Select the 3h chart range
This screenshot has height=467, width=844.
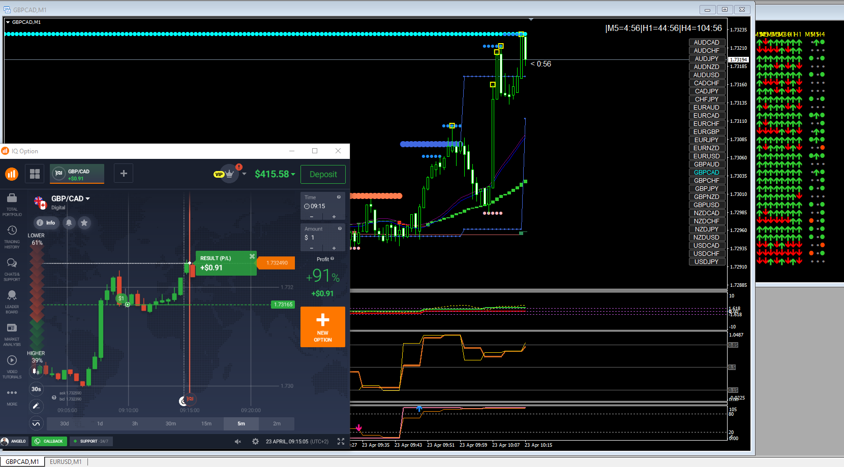(x=135, y=423)
